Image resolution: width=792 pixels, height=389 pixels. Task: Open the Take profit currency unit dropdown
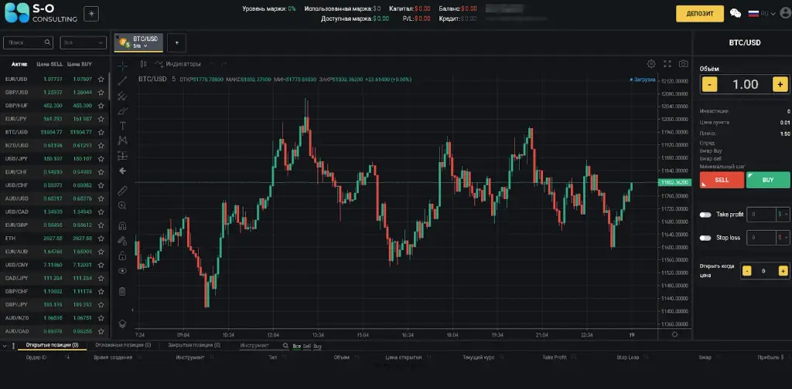tap(783, 215)
